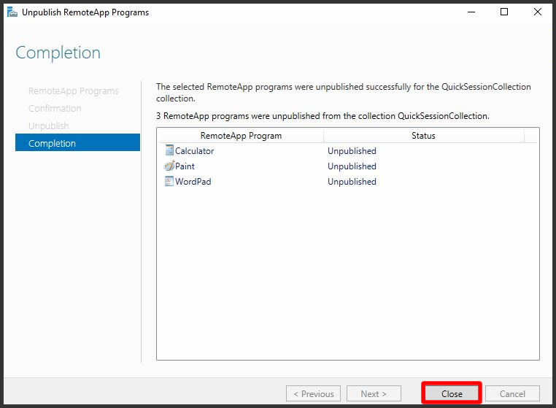
Task: Maximize the Unpublish RemoteApp Programs window
Action: point(504,12)
